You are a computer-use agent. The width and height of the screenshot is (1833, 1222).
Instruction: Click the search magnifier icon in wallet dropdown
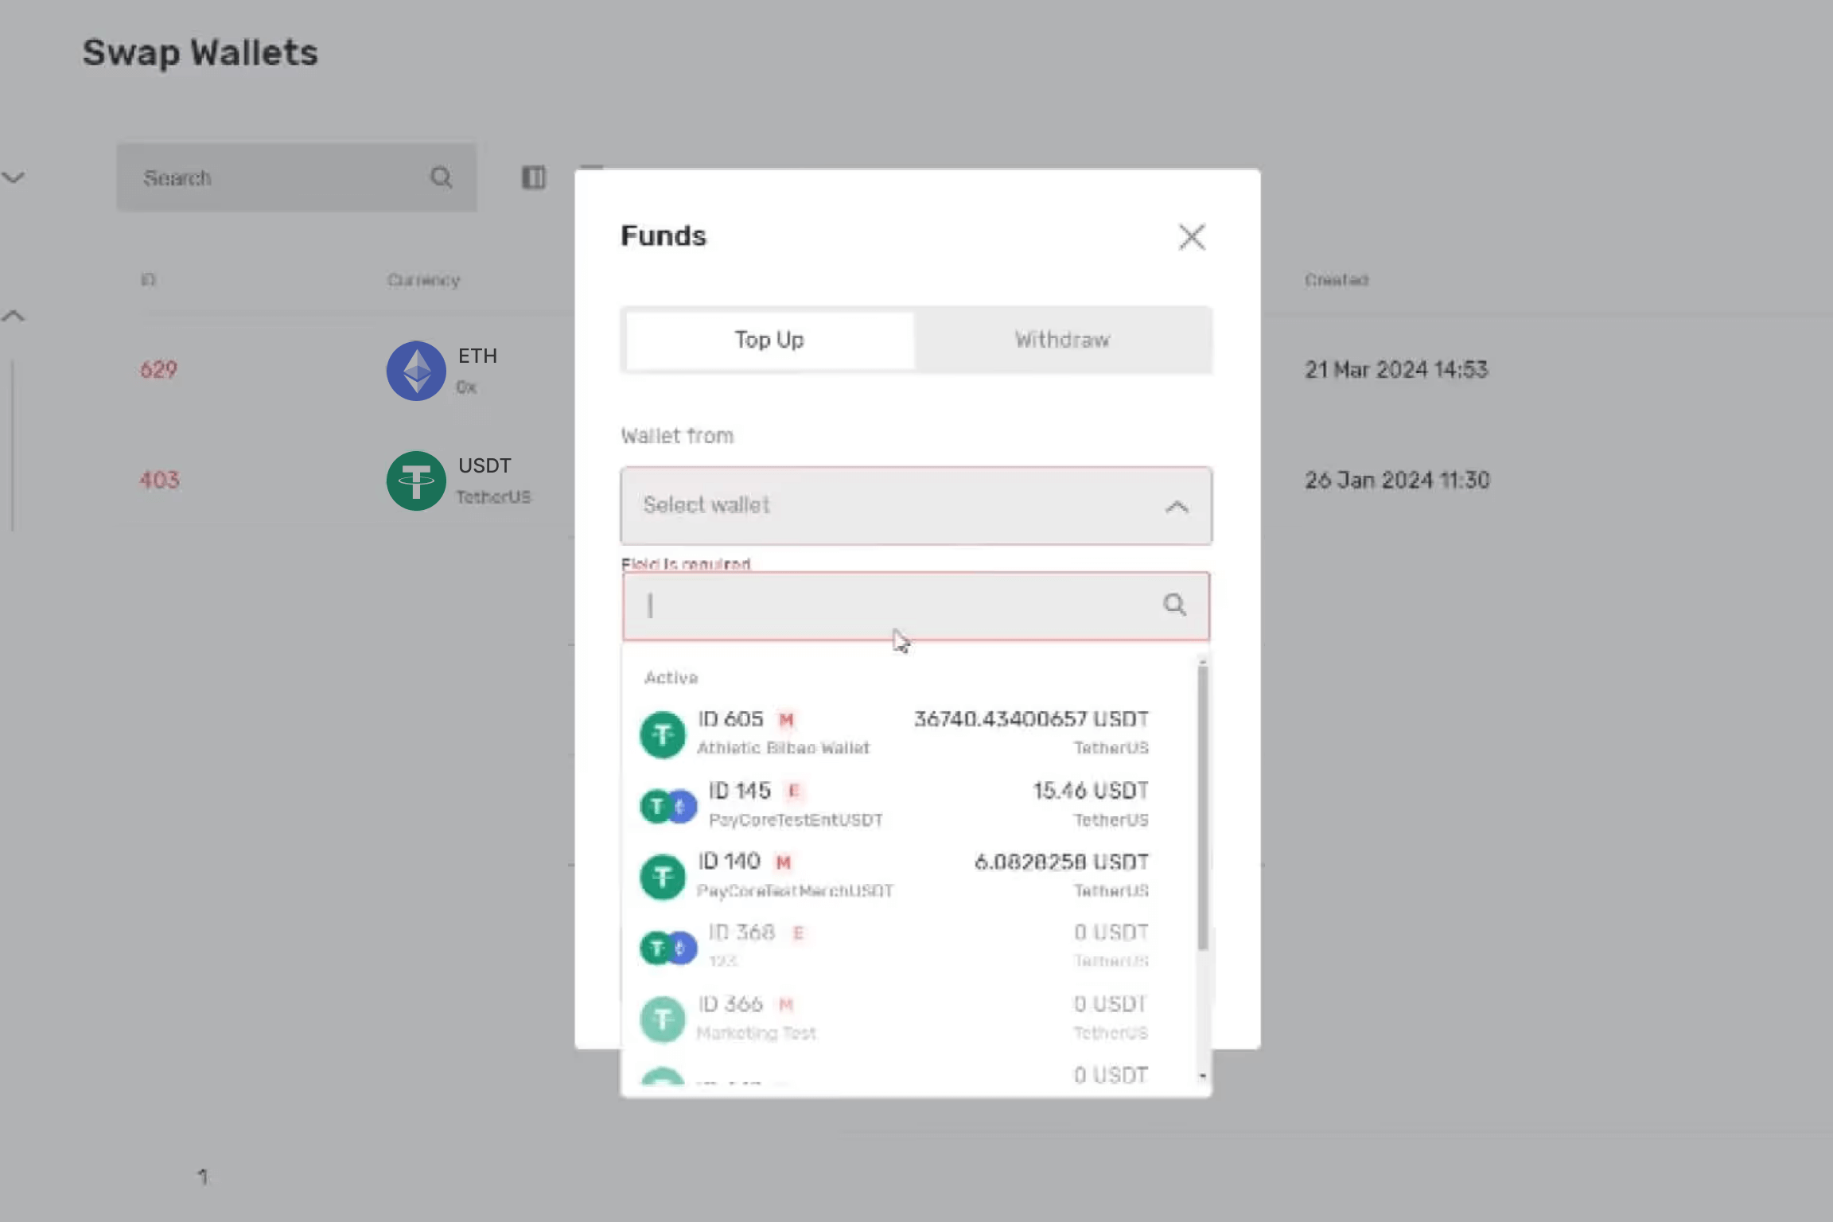[1174, 605]
